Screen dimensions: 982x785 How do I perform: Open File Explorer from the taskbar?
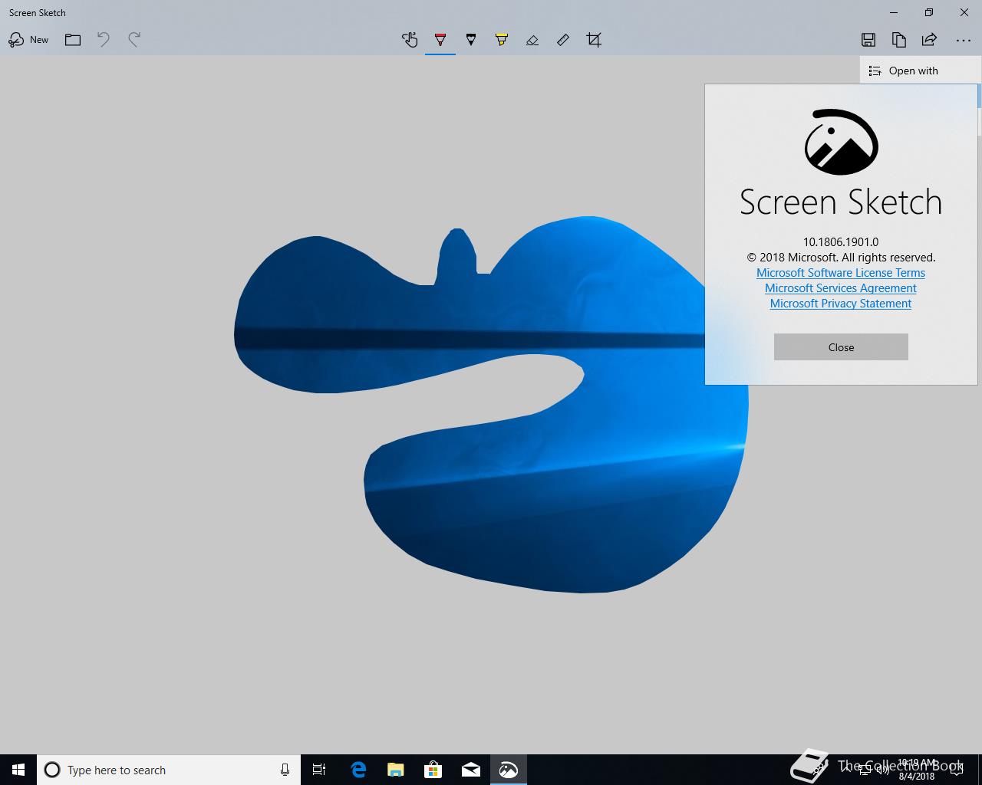(x=396, y=770)
